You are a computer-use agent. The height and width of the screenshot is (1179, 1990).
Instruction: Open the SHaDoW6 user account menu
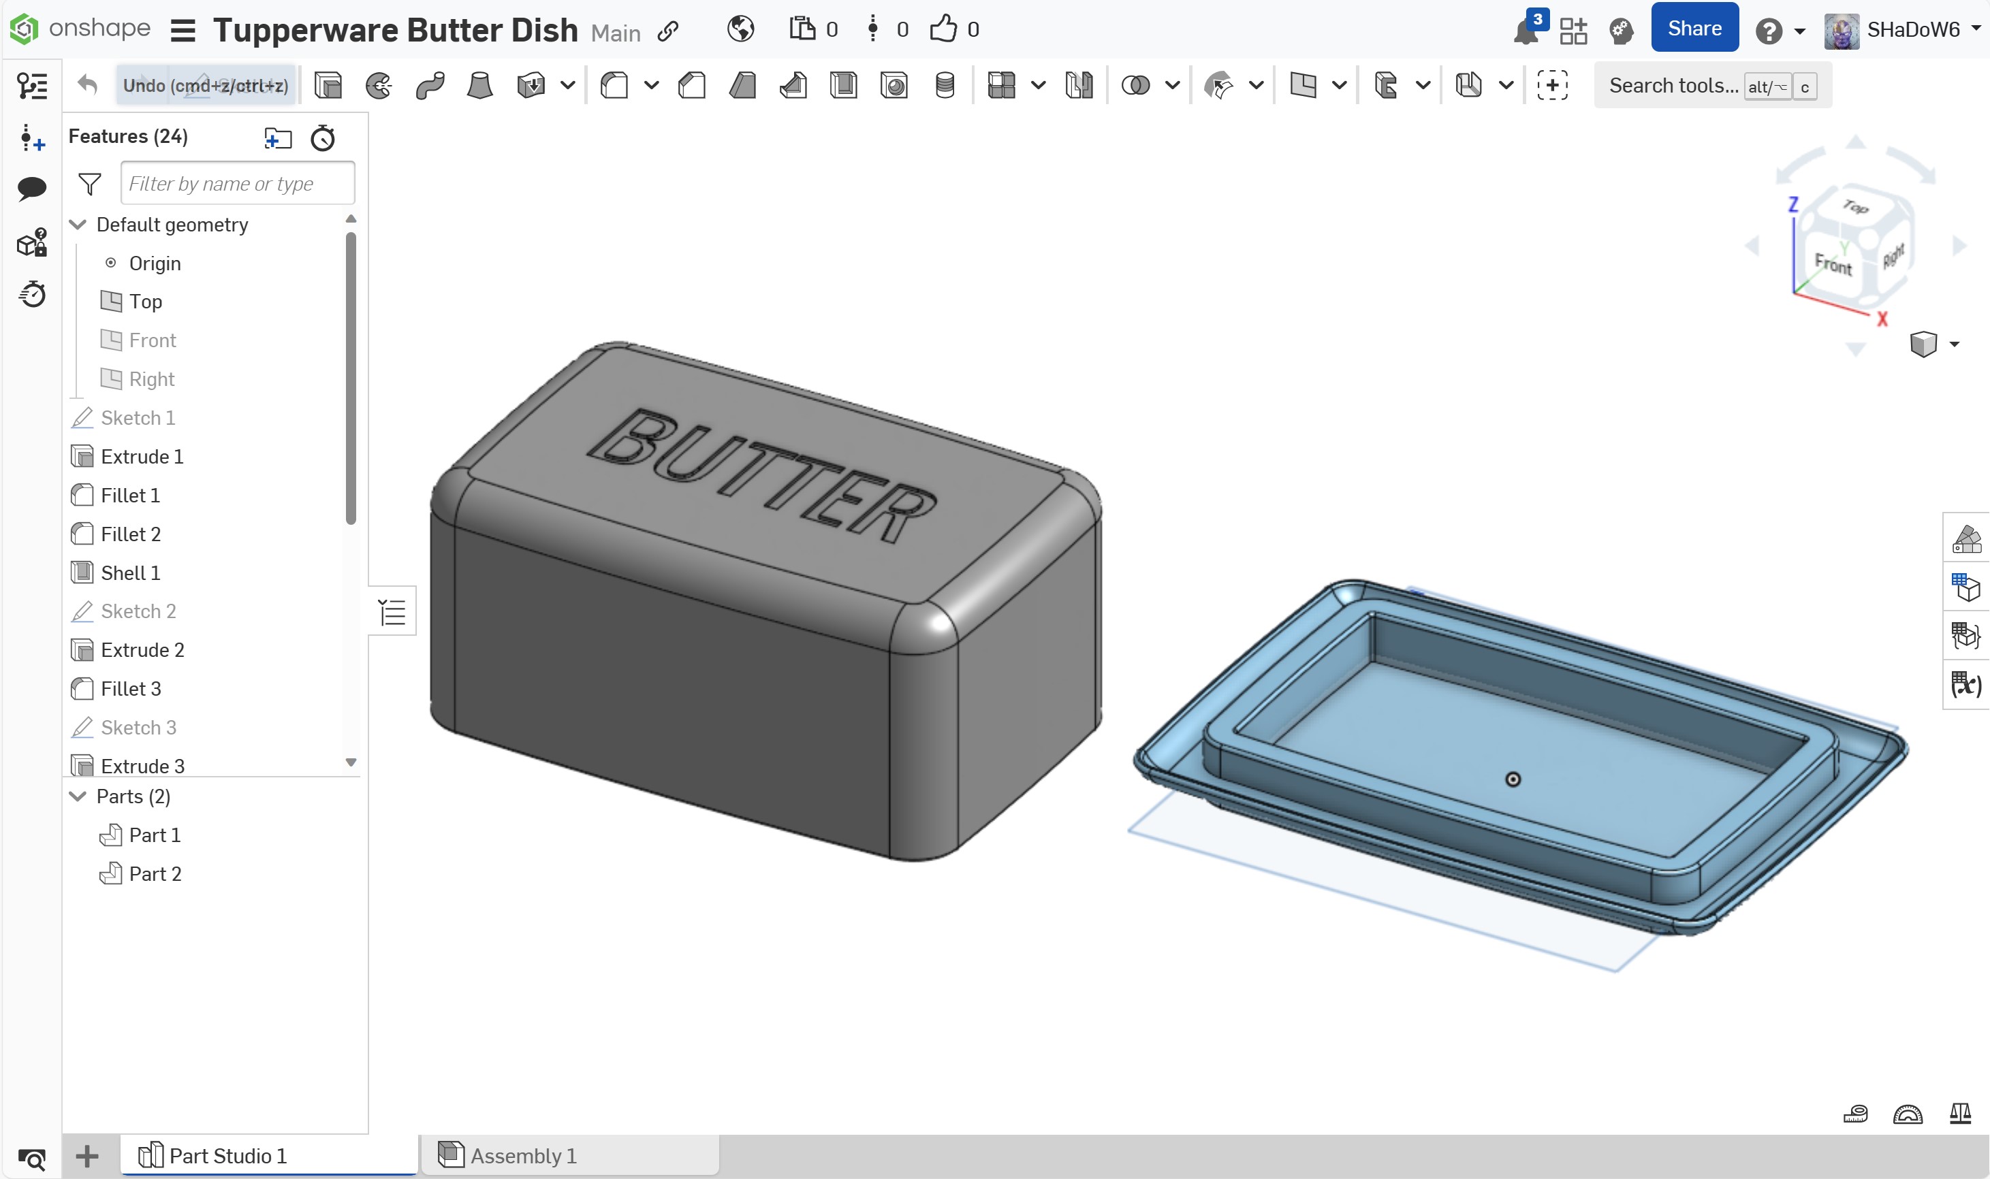1903,30
